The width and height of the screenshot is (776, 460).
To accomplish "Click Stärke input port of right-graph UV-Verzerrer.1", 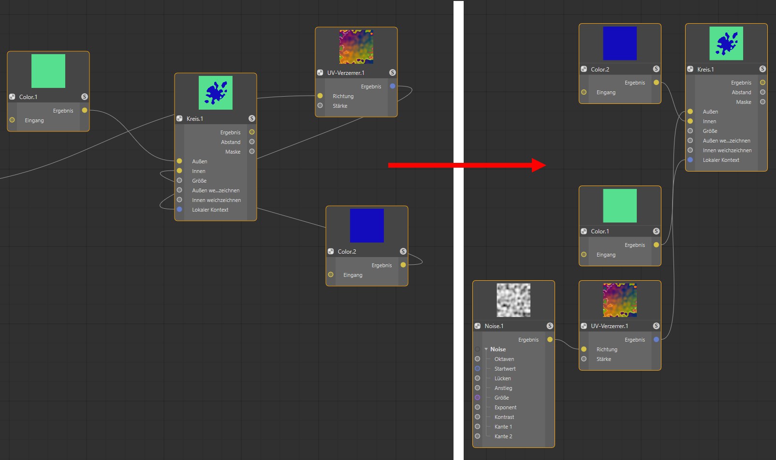I will tap(584, 359).
